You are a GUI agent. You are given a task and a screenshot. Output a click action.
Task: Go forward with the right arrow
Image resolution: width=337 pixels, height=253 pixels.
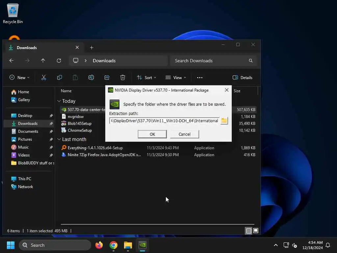tap(27, 61)
